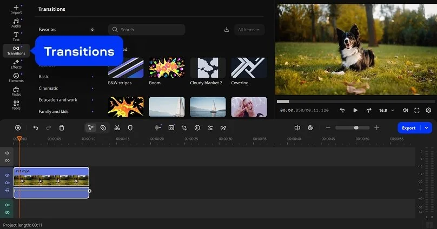Open the All items filter dropdown
The image size is (437, 229).
pyautogui.click(x=249, y=30)
